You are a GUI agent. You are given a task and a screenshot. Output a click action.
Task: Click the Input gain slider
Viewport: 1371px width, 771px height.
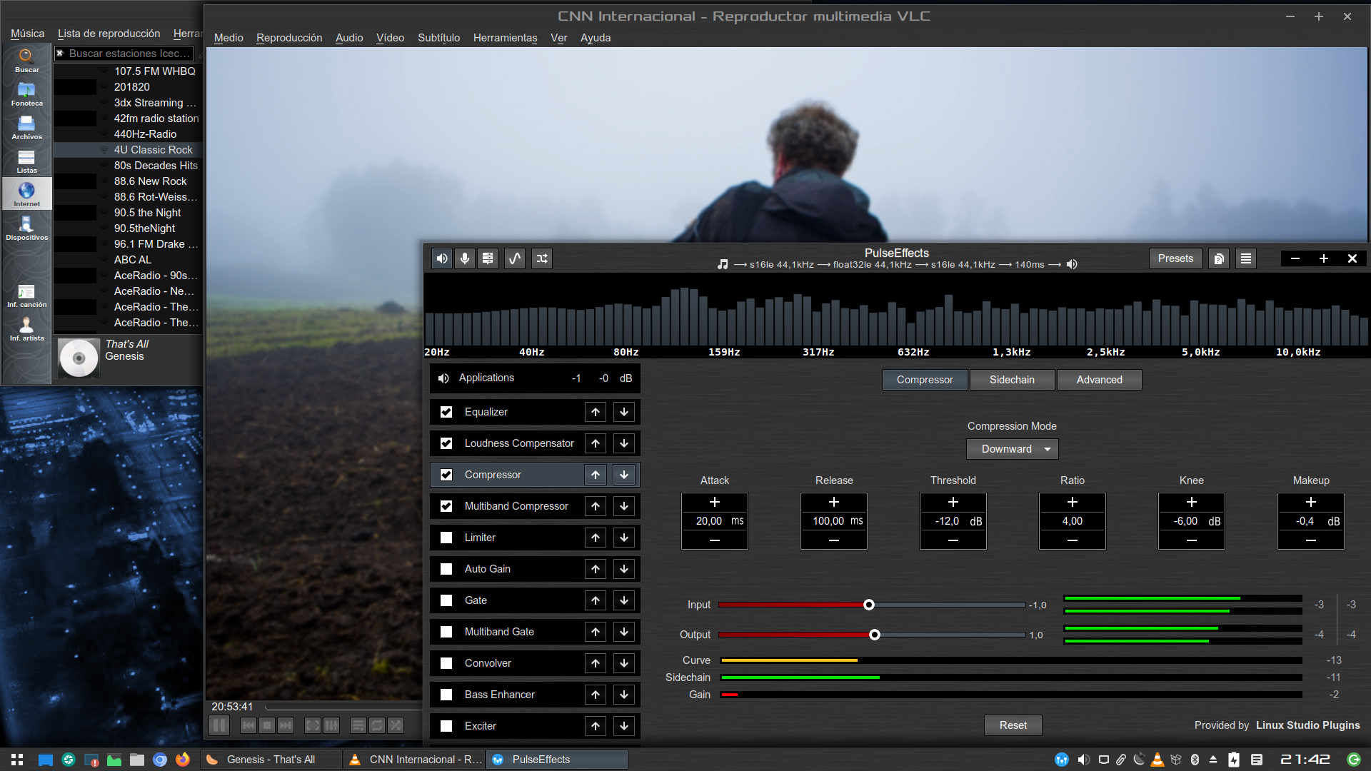tap(872, 605)
